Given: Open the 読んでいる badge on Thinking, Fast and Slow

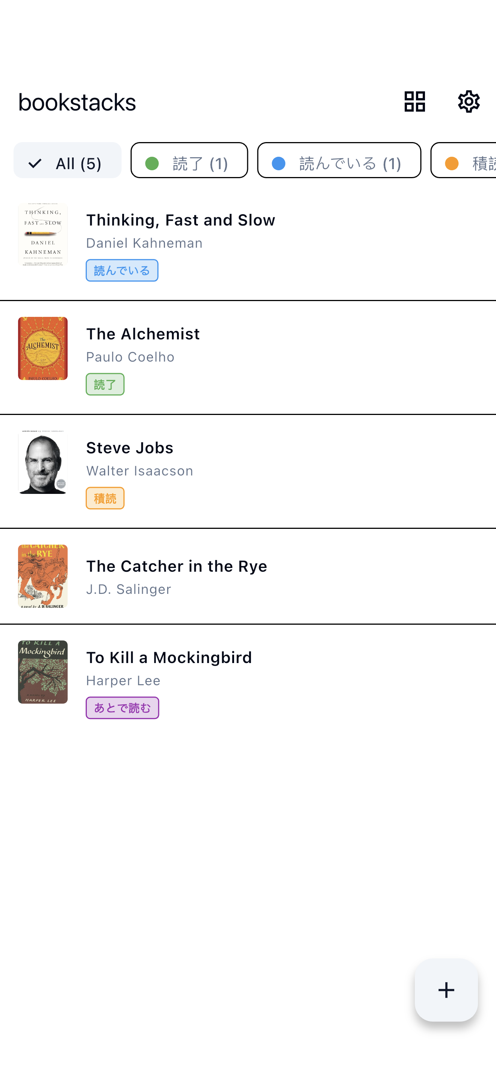Looking at the screenshot, I should [x=122, y=270].
